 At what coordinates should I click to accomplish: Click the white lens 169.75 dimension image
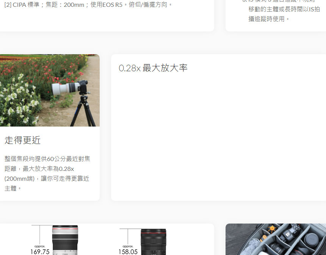55,240
